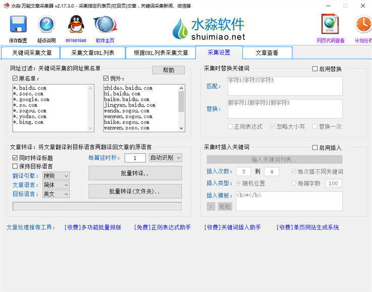Open the 正则表达式助手 free tool link
The image size is (372, 292).
coord(162,227)
